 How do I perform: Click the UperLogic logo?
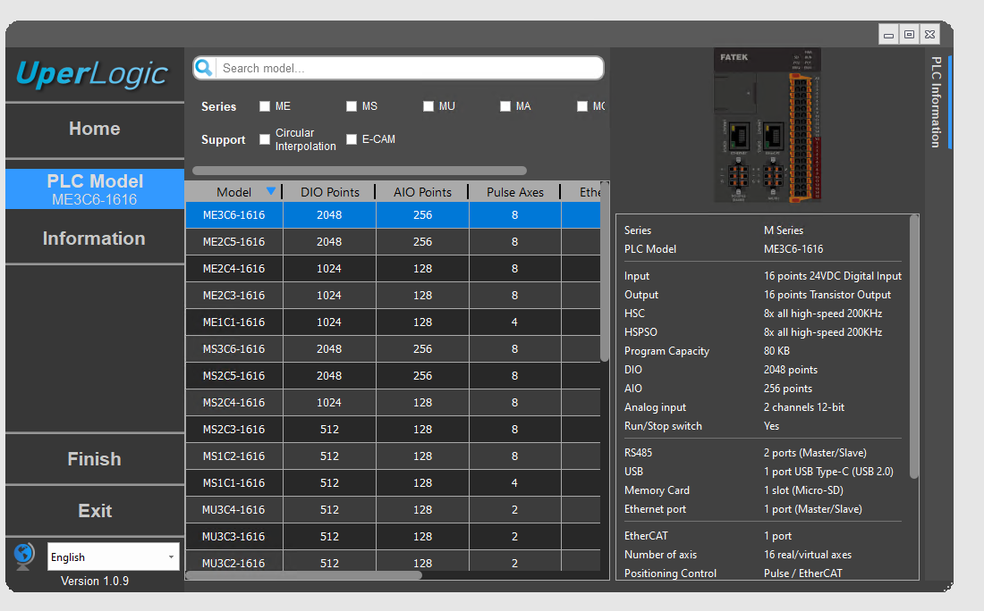point(93,74)
